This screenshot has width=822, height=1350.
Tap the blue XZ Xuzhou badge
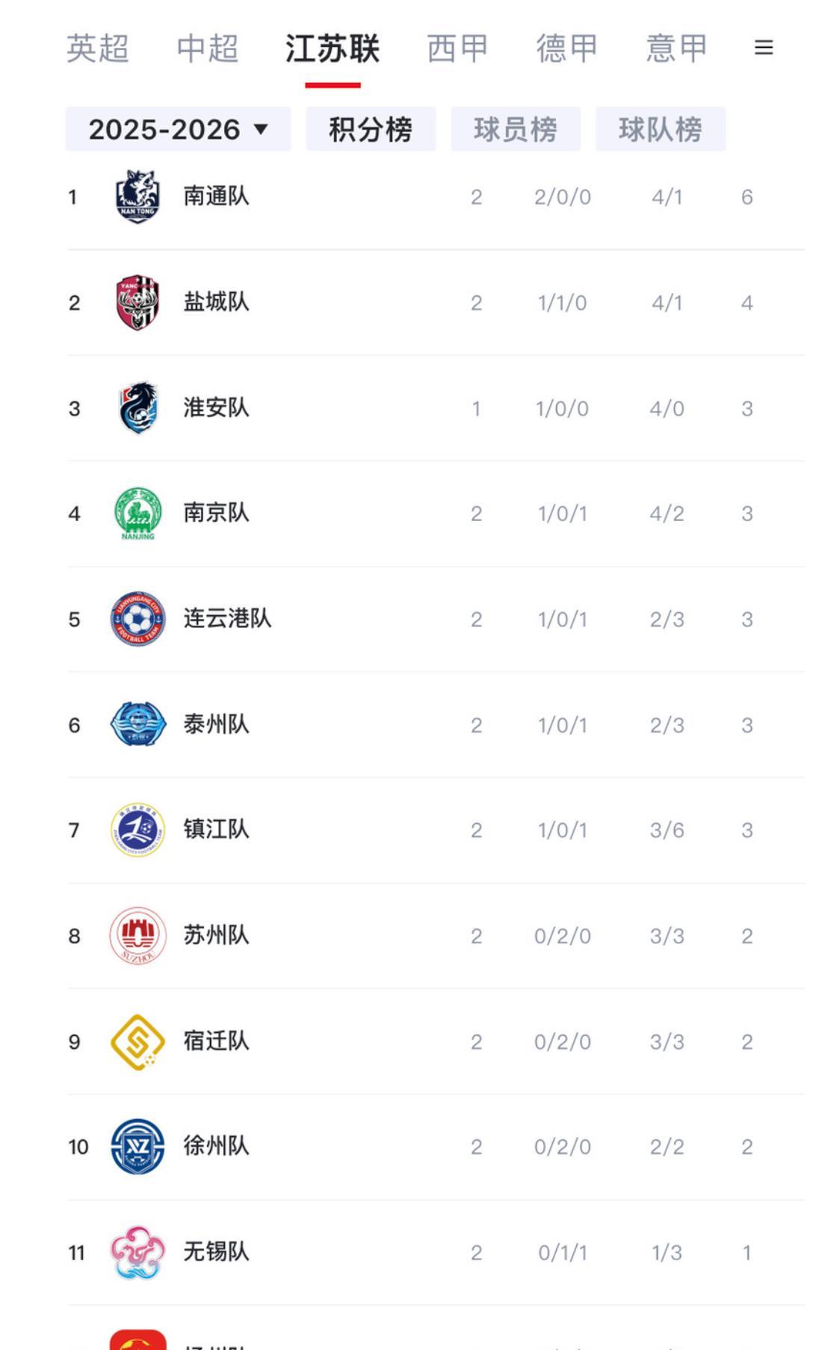pyautogui.click(x=137, y=1147)
